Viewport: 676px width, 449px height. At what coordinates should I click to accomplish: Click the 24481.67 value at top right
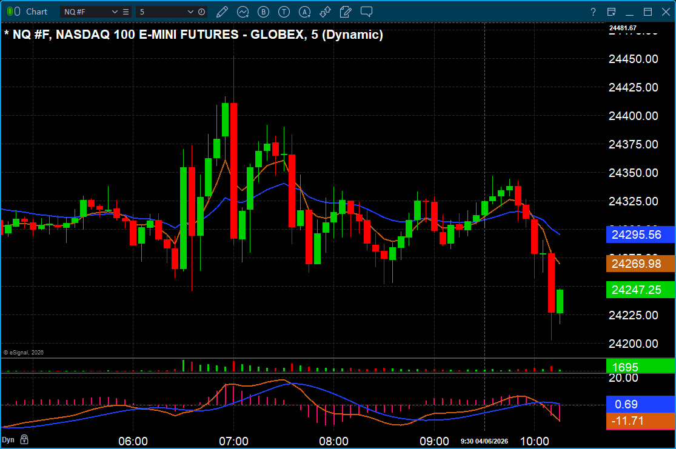(x=623, y=28)
